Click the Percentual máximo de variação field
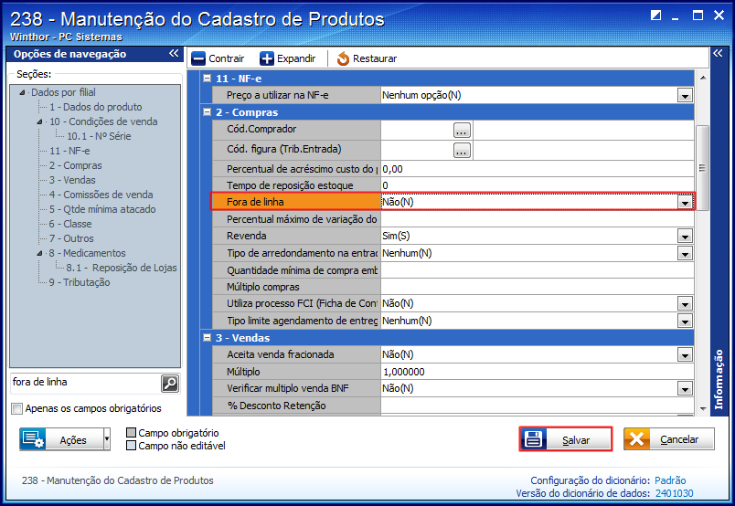The image size is (735, 506). coord(538,219)
